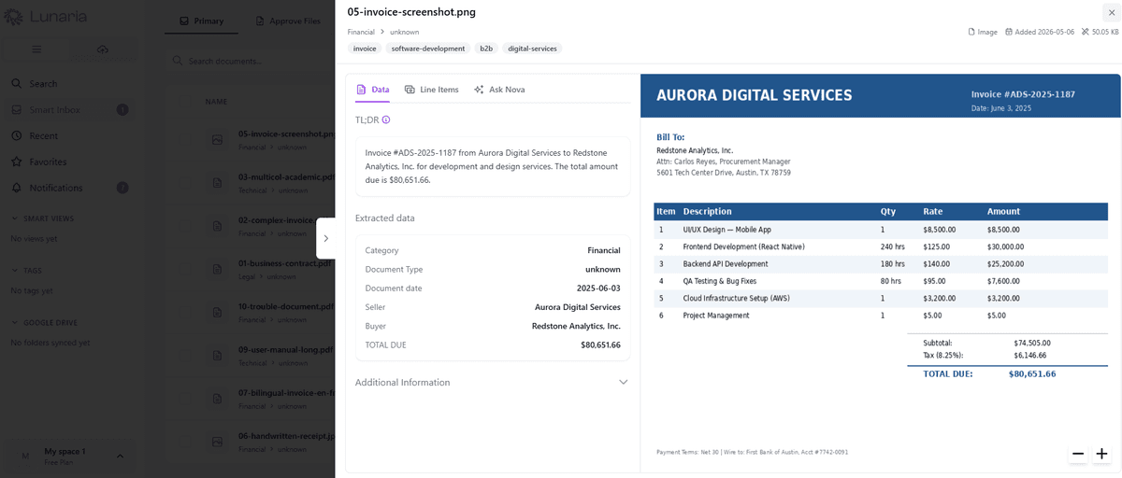Open Notifications in the sidebar
Viewport: 1122px width, 478px height.
click(x=69, y=188)
